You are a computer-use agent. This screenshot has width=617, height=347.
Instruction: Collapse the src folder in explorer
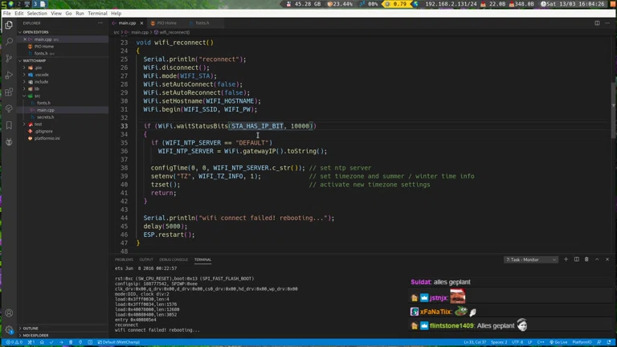click(37, 96)
